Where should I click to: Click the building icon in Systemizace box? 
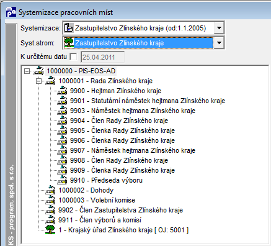tap(68, 28)
